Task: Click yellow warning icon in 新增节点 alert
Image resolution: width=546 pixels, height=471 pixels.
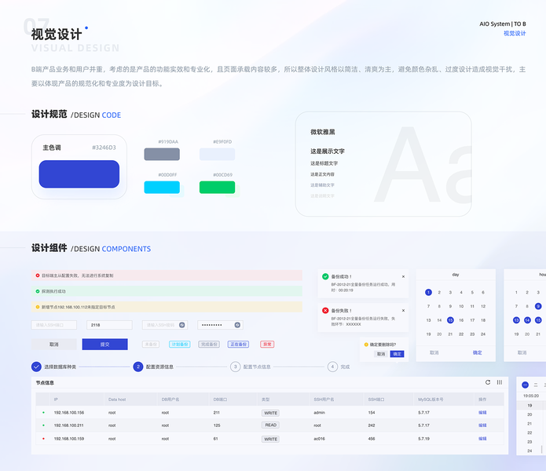Action: pos(38,307)
